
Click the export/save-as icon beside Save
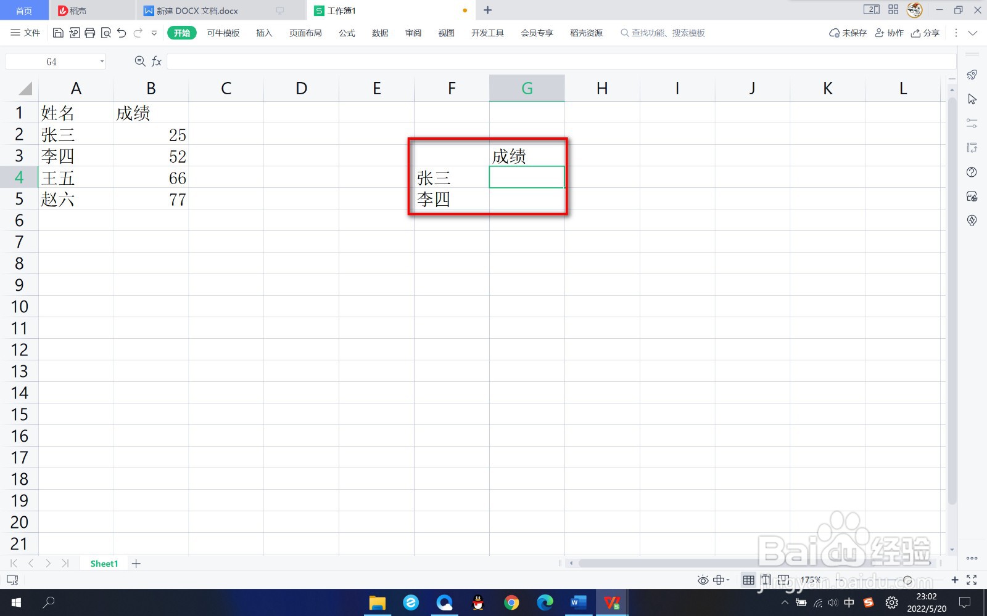pyautogui.click(x=74, y=33)
